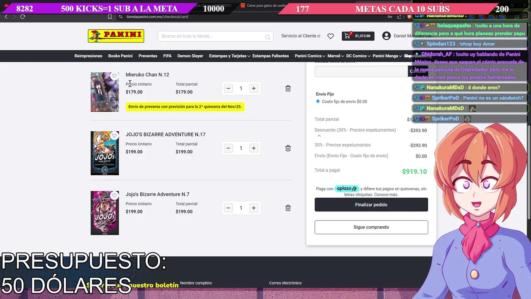The height and width of the screenshot is (299, 531).
Task: Open the user account avatar icon
Action: click(x=386, y=36)
